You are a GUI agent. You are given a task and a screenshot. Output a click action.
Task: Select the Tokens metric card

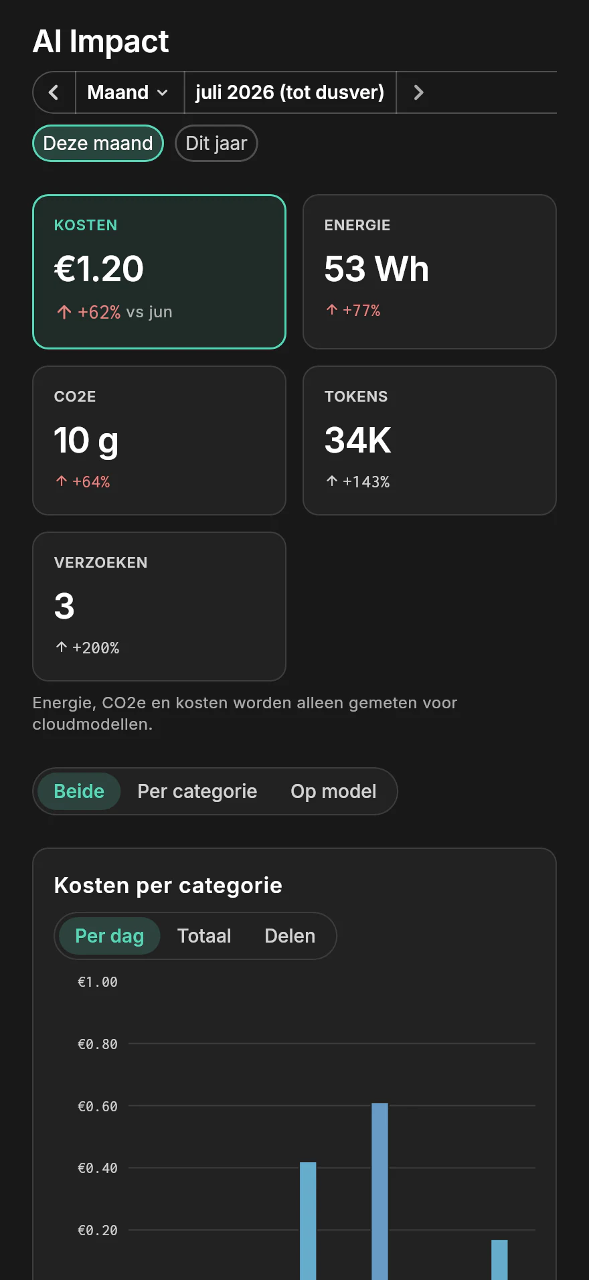[x=430, y=441]
